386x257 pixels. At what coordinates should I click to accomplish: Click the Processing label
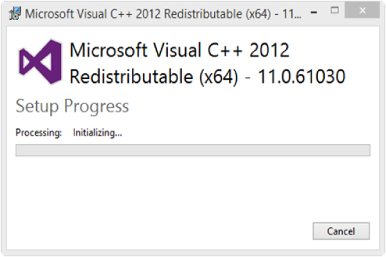[39, 133]
